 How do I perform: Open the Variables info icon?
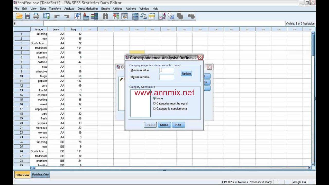point(95,16)
